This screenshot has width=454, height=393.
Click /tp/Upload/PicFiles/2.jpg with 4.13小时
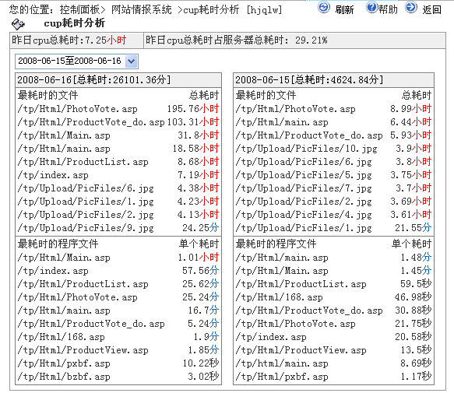point(118,215)
